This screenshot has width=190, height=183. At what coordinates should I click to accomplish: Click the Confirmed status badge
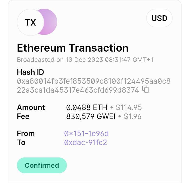[x=42, y=165]
